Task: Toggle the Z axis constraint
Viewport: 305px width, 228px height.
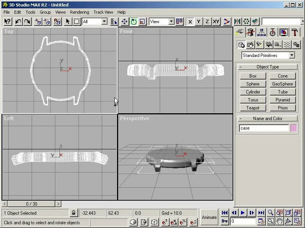Action: (x=207, y=22)
